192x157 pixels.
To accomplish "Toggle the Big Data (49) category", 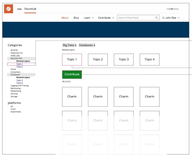I will pos(21,58).
